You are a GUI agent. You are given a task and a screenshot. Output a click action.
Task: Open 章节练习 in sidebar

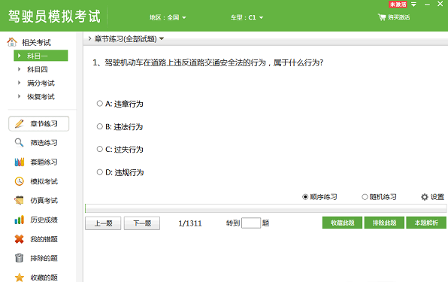pos(39,124)
